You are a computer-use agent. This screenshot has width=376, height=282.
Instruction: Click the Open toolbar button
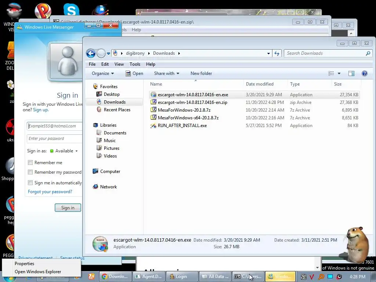pyautogui.click(x=134, y=73)
